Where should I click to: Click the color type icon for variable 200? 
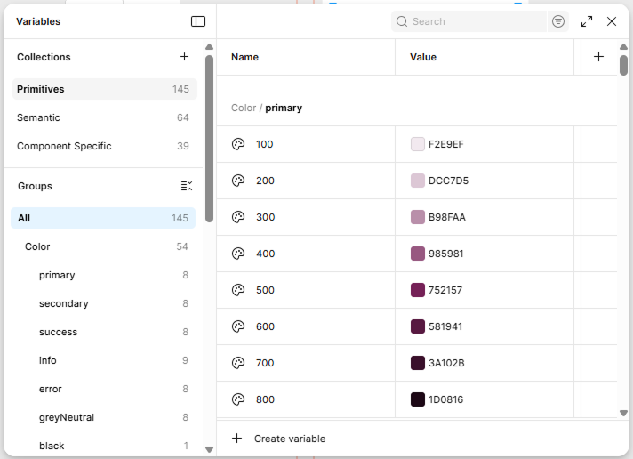[238, 181]
